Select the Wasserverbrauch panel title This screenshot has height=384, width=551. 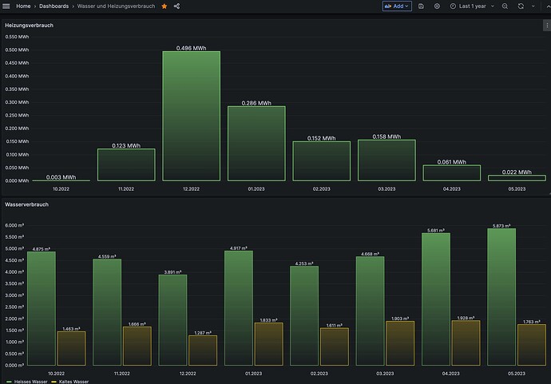(26, 204)
